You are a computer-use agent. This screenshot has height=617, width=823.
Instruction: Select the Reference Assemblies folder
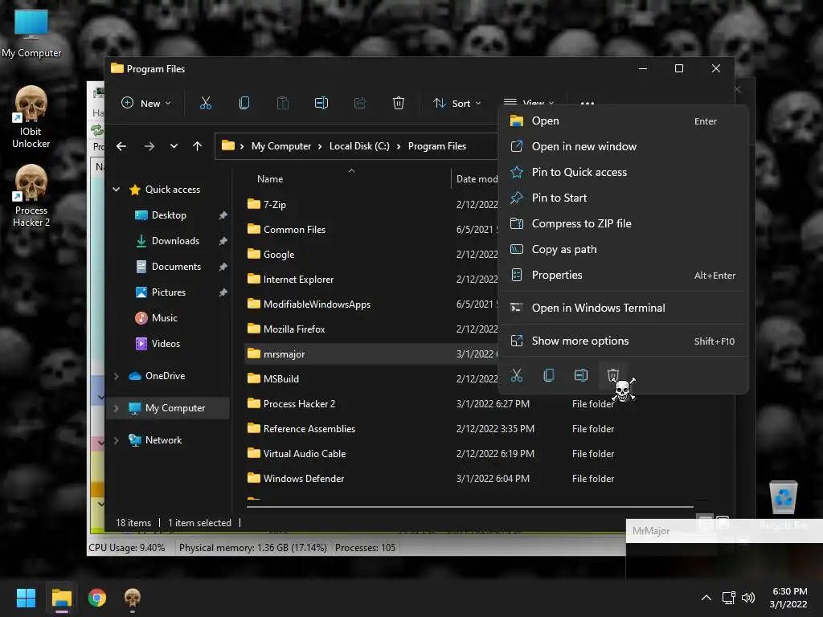click(x=309, y=429)
